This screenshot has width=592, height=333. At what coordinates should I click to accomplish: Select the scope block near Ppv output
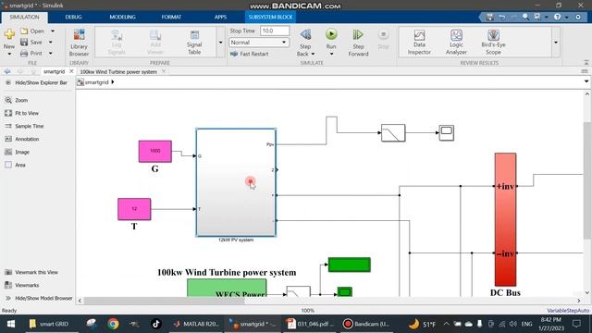(446, 132)
